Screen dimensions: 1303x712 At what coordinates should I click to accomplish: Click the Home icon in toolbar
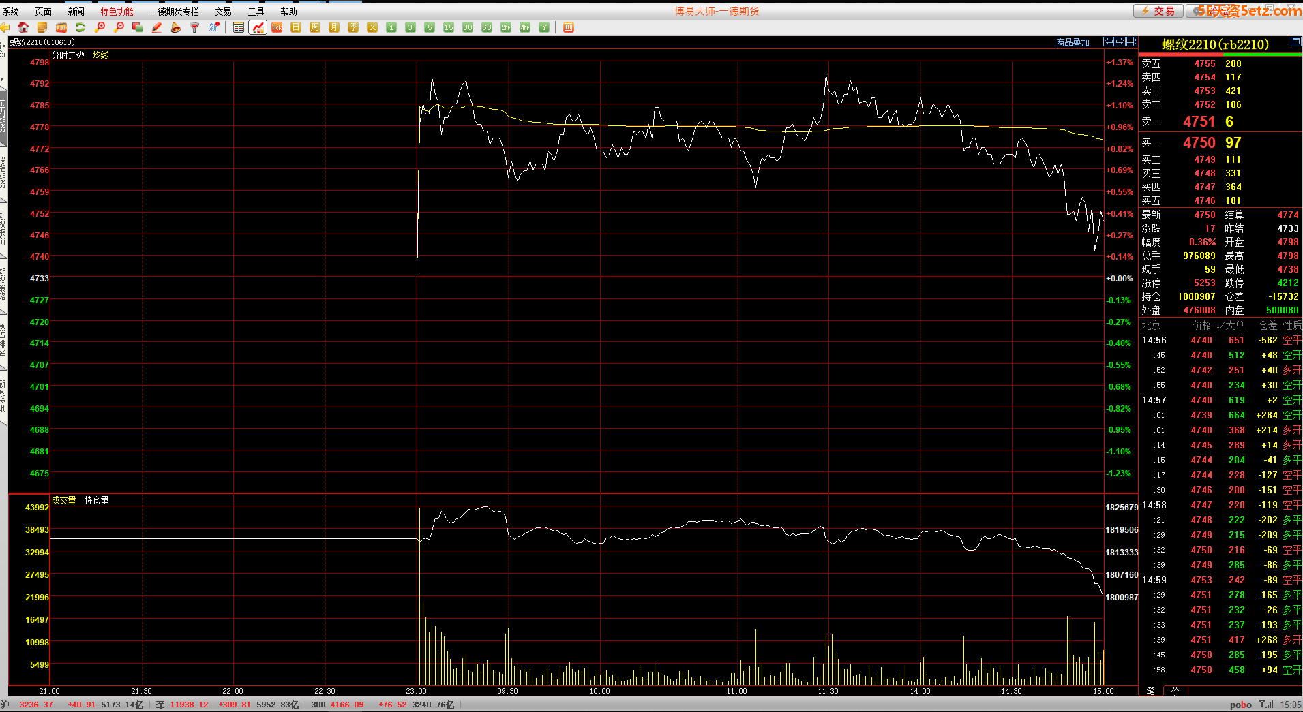tap(23, 27)
